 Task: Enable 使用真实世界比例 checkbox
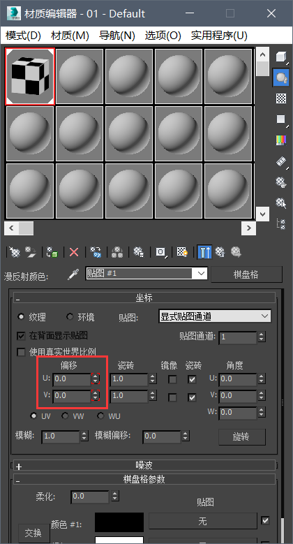pos(22,352)
